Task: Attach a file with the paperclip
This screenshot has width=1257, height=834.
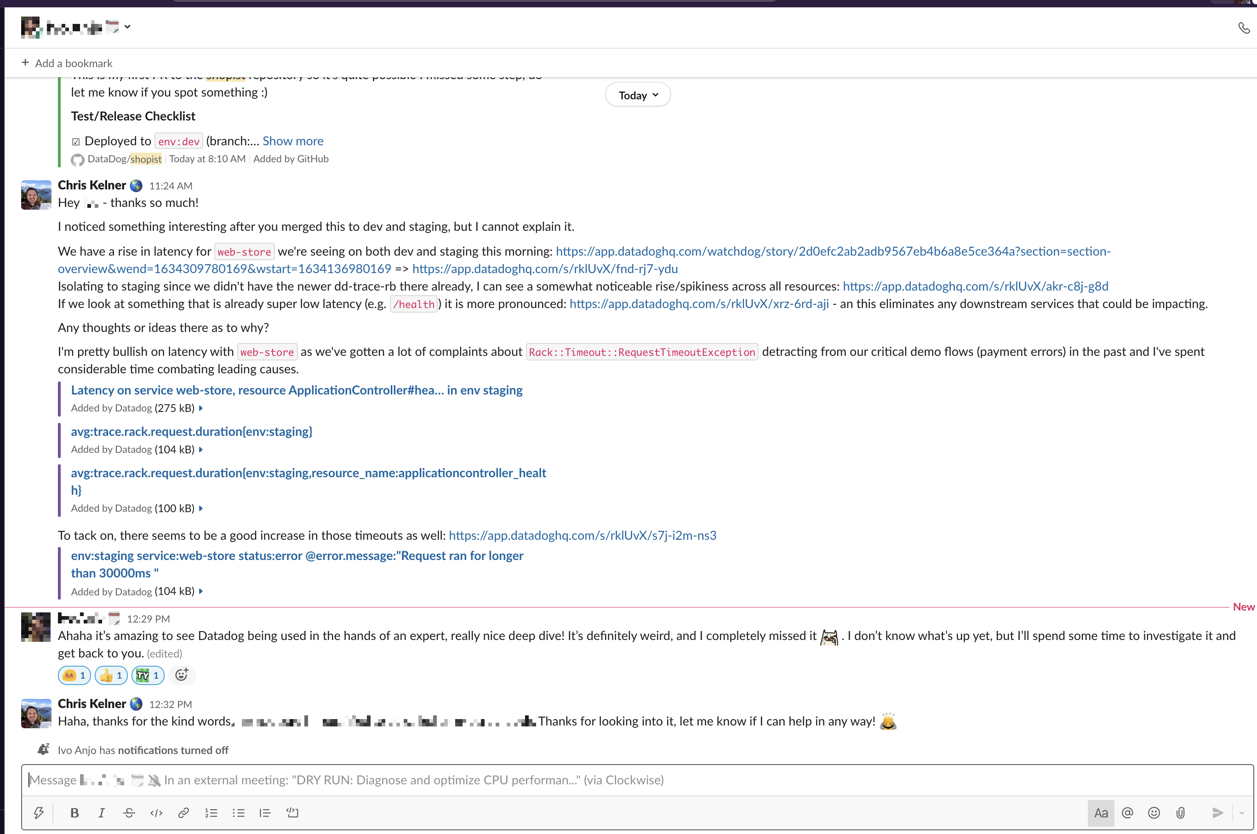Action: tap(1180, 813)
